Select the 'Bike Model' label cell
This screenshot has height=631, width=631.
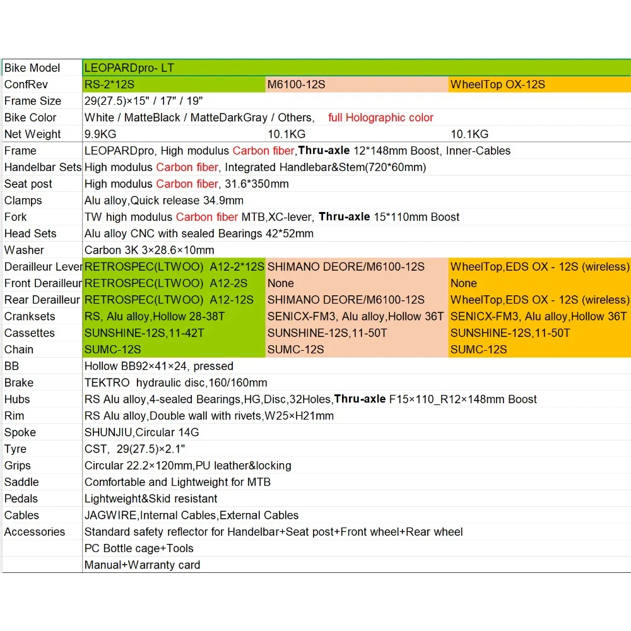[42, 68]
